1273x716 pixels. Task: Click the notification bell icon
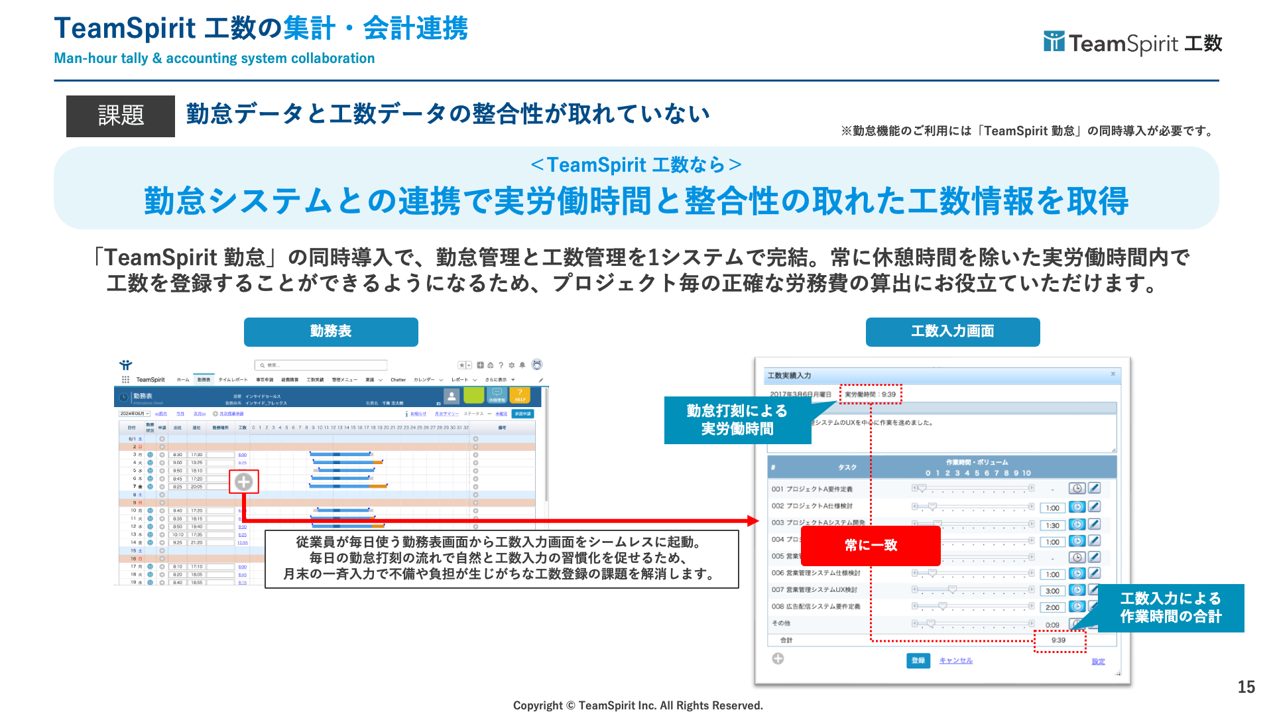tap(522, 365)
